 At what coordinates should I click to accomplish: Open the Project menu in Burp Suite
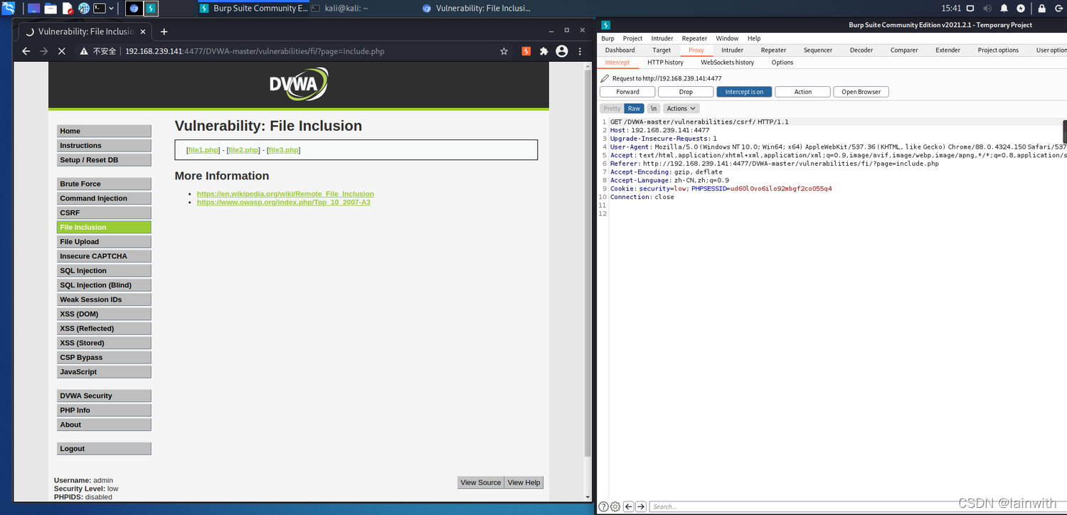tap(632, 38)
